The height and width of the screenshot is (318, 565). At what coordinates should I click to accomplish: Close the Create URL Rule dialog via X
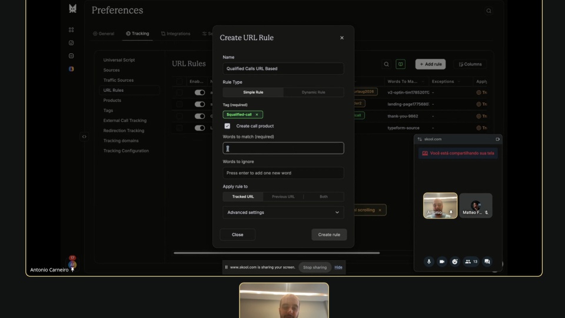341,38
